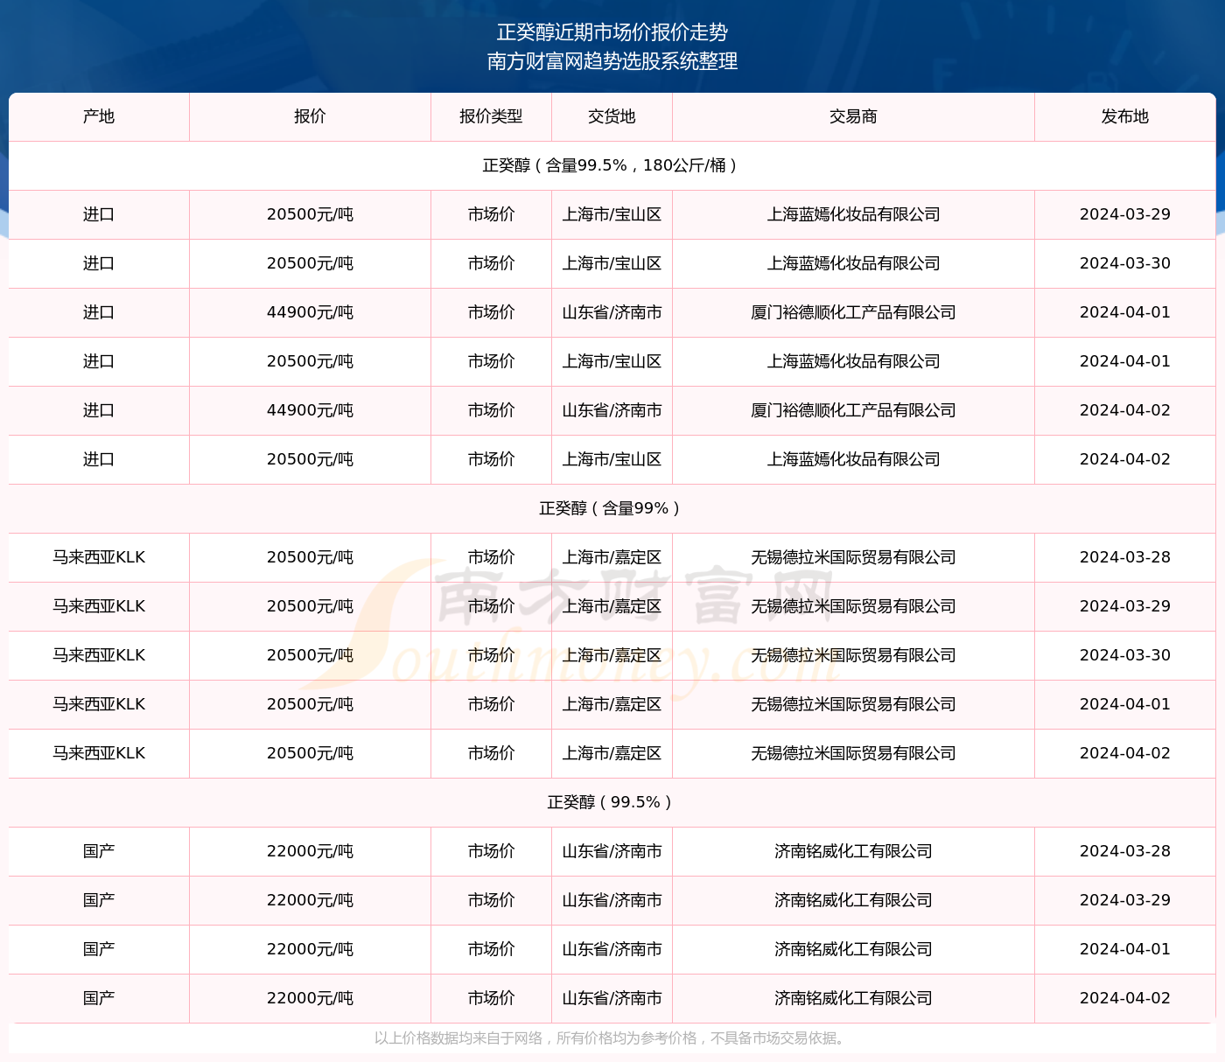Click the 报价 column header
The height and width of the screenshot is (1062, 1225).
click(310, 116)
